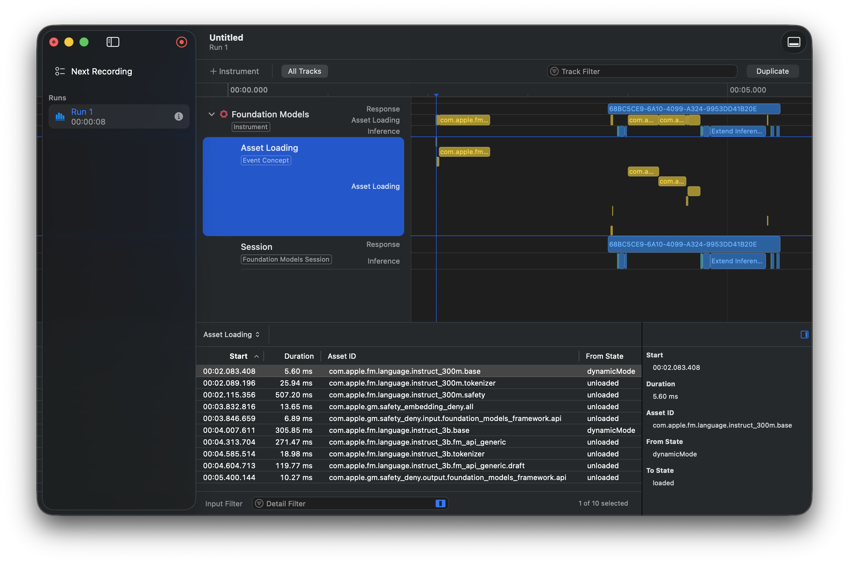Click the red Record button
The width and height of the screenshot is (849, 564).
coord(181,42)
